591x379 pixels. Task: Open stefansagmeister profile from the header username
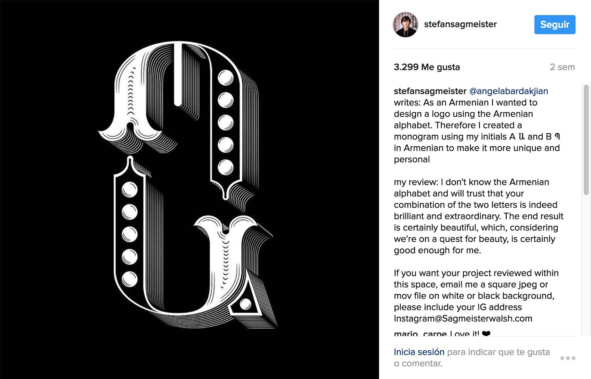460,24
